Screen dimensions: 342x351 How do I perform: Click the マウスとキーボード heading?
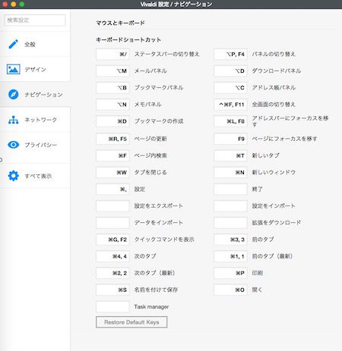click(120, 23)
